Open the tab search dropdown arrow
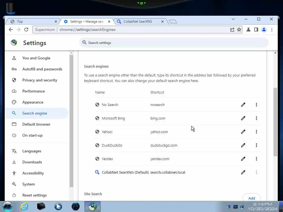This screenshot has width=283, height=212. click(233, 19)
